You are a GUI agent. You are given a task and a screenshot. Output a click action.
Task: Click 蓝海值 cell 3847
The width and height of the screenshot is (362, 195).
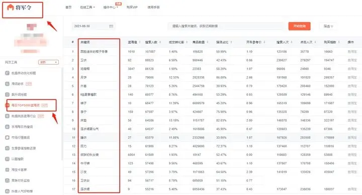tap(131, 69)
